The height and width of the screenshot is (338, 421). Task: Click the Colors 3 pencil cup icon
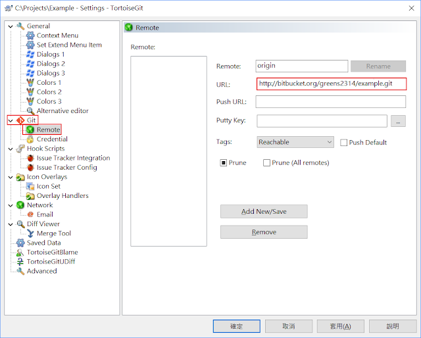[30, 101]
